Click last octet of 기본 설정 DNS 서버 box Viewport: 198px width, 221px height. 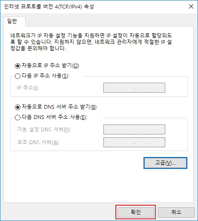pyautogui.click(x=157, y=130)
